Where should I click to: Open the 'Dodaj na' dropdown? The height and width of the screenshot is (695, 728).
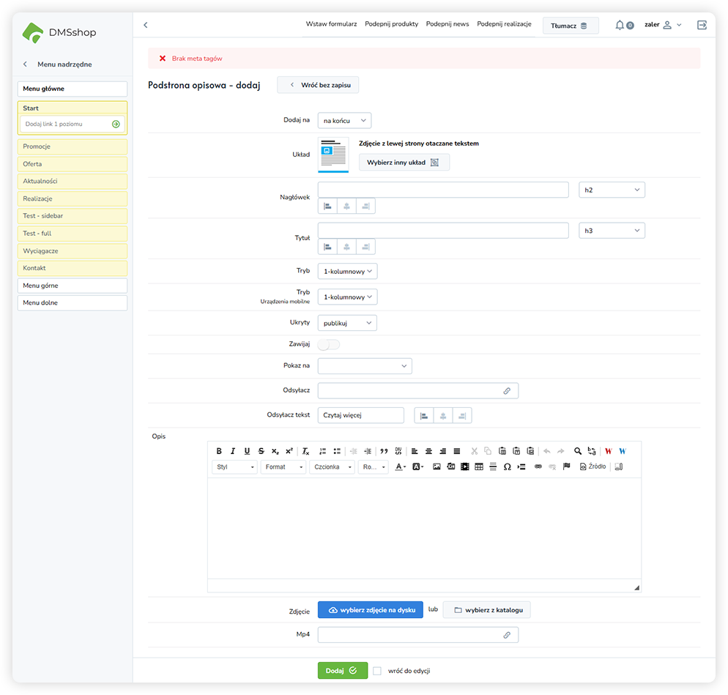pyautogui.click(x=344, y=120)
